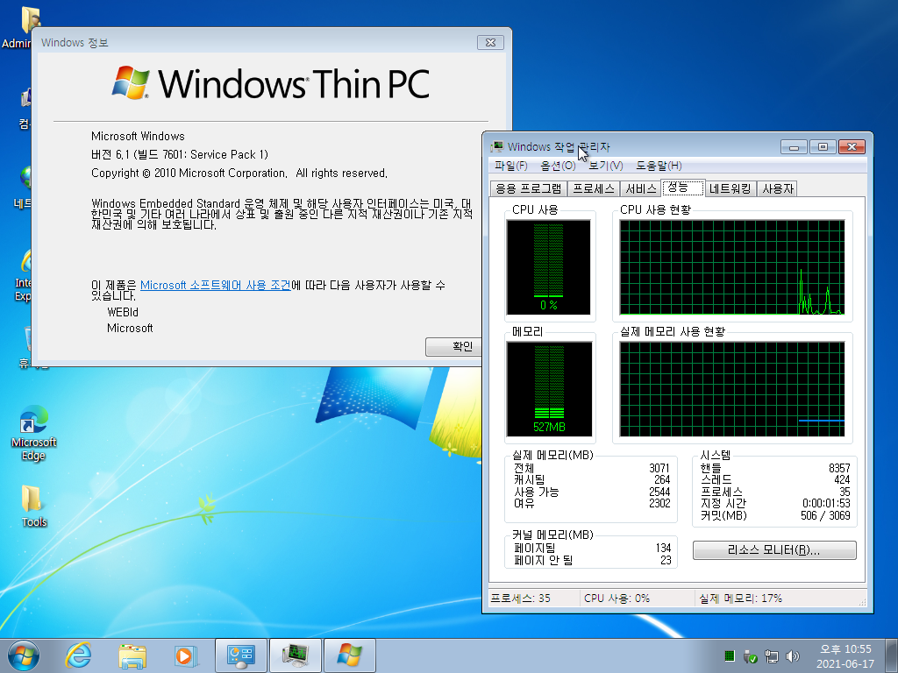Open Microsoft Edge desktop shortcut
Screen dimensions: 898x673
pyautogui.click(x=34, y=433)
